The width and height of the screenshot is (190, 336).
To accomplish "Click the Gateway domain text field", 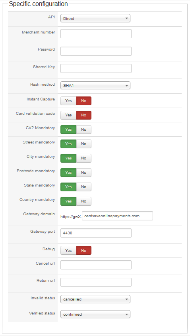I will coord(117,216).
